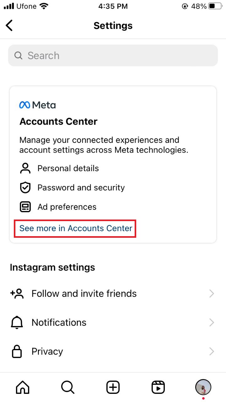The image size is (226, 402).
Task: Expand Follow and invite friends chevron
Action: [212, 294]
